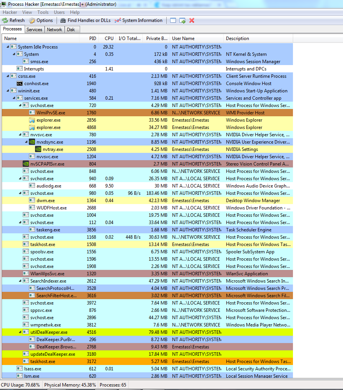Select the Processes tab

12,29
